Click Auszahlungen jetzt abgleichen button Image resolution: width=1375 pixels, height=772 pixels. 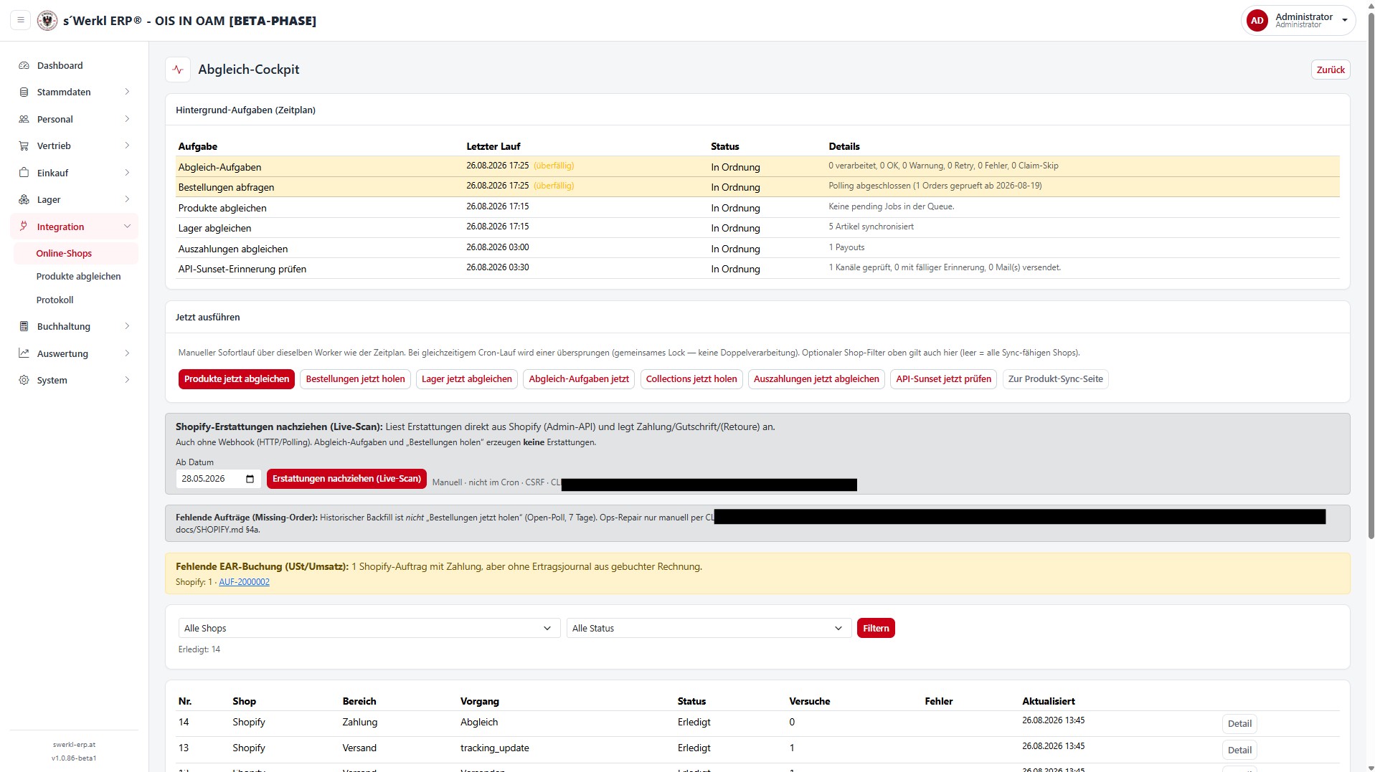coord(816,379)
